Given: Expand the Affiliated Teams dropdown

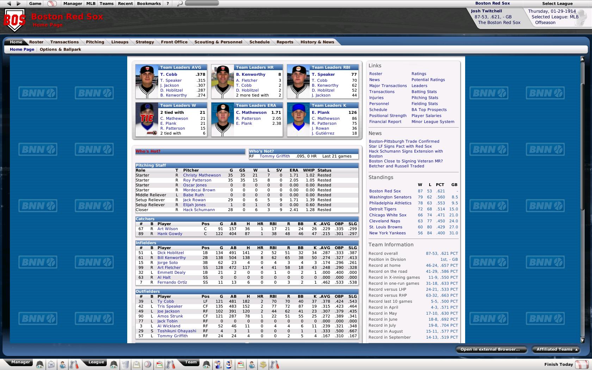Looking at the screenshot, I should point(557,350).
